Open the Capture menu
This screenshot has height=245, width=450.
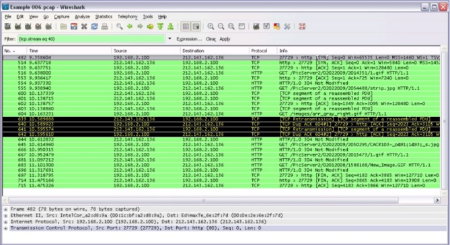click(62, 17)
